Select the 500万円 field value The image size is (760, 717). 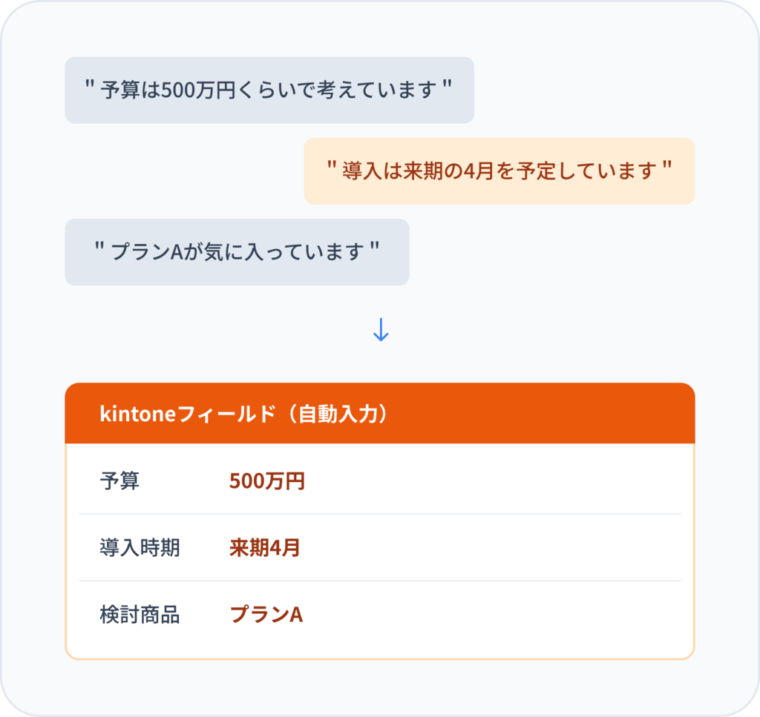point(266,481)
